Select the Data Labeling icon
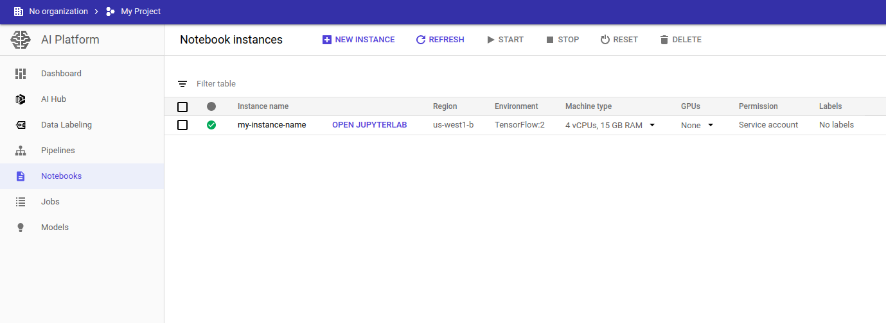This screenshot has height=323, width=886. [21, 125]
